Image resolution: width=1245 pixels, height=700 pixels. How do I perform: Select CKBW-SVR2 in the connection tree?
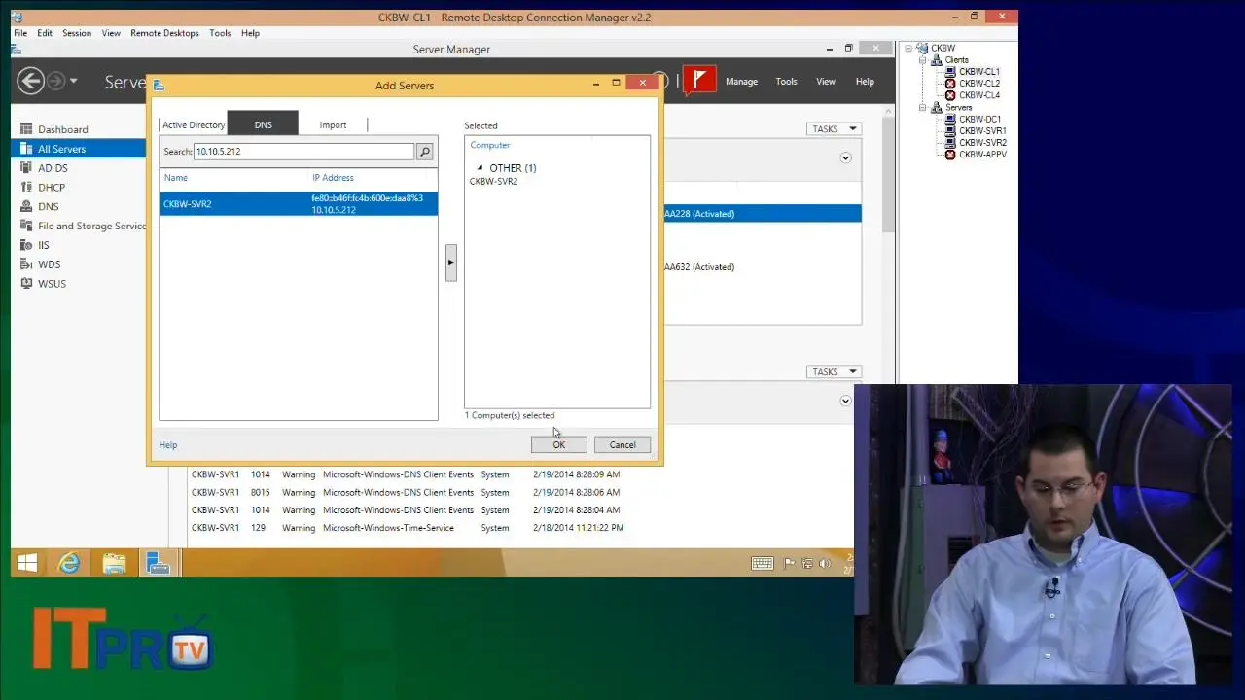point(982,143)
